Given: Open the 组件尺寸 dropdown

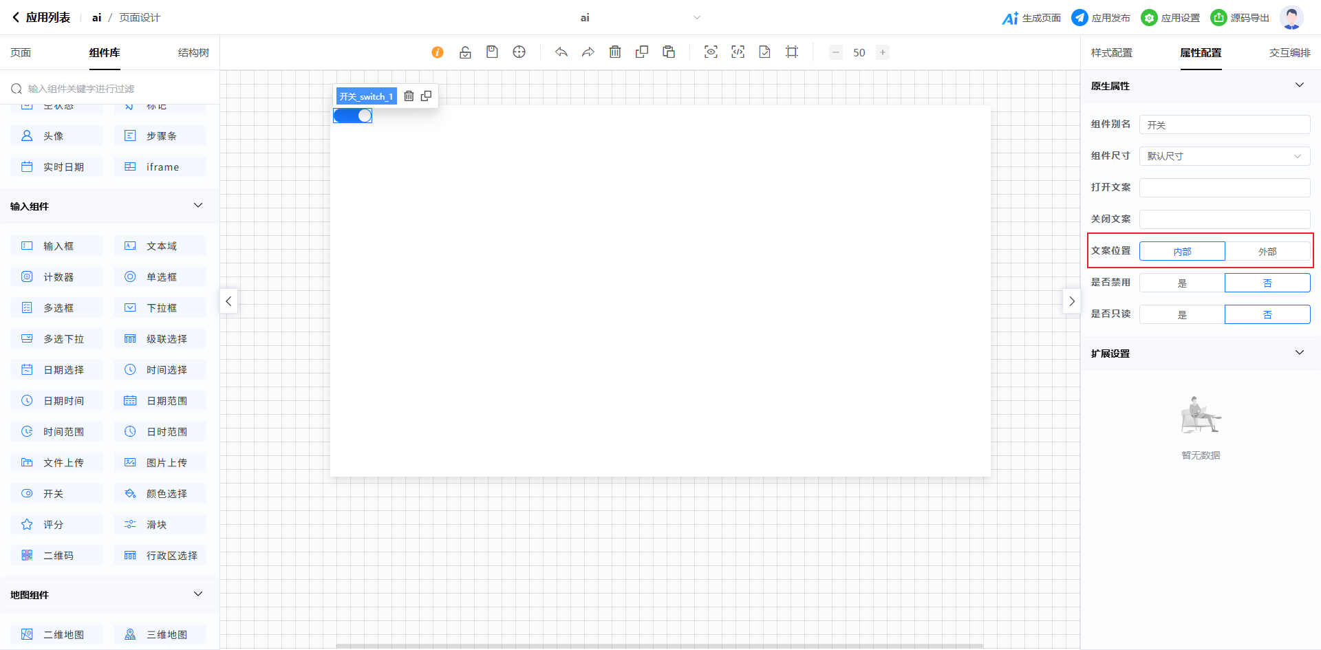Looking at the screenshot, I should (1225, 156).
